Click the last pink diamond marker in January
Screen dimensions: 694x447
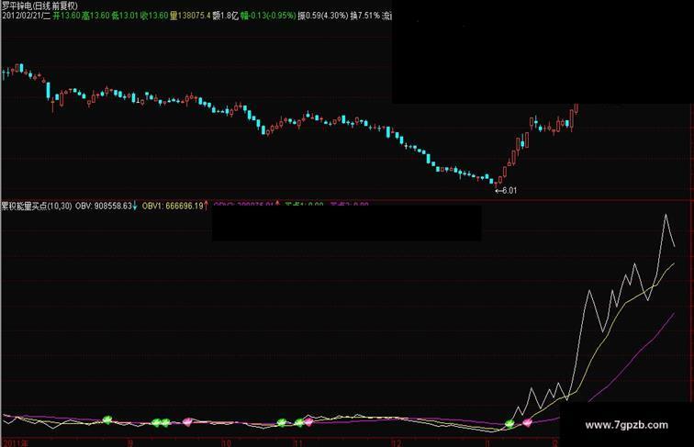527,422
